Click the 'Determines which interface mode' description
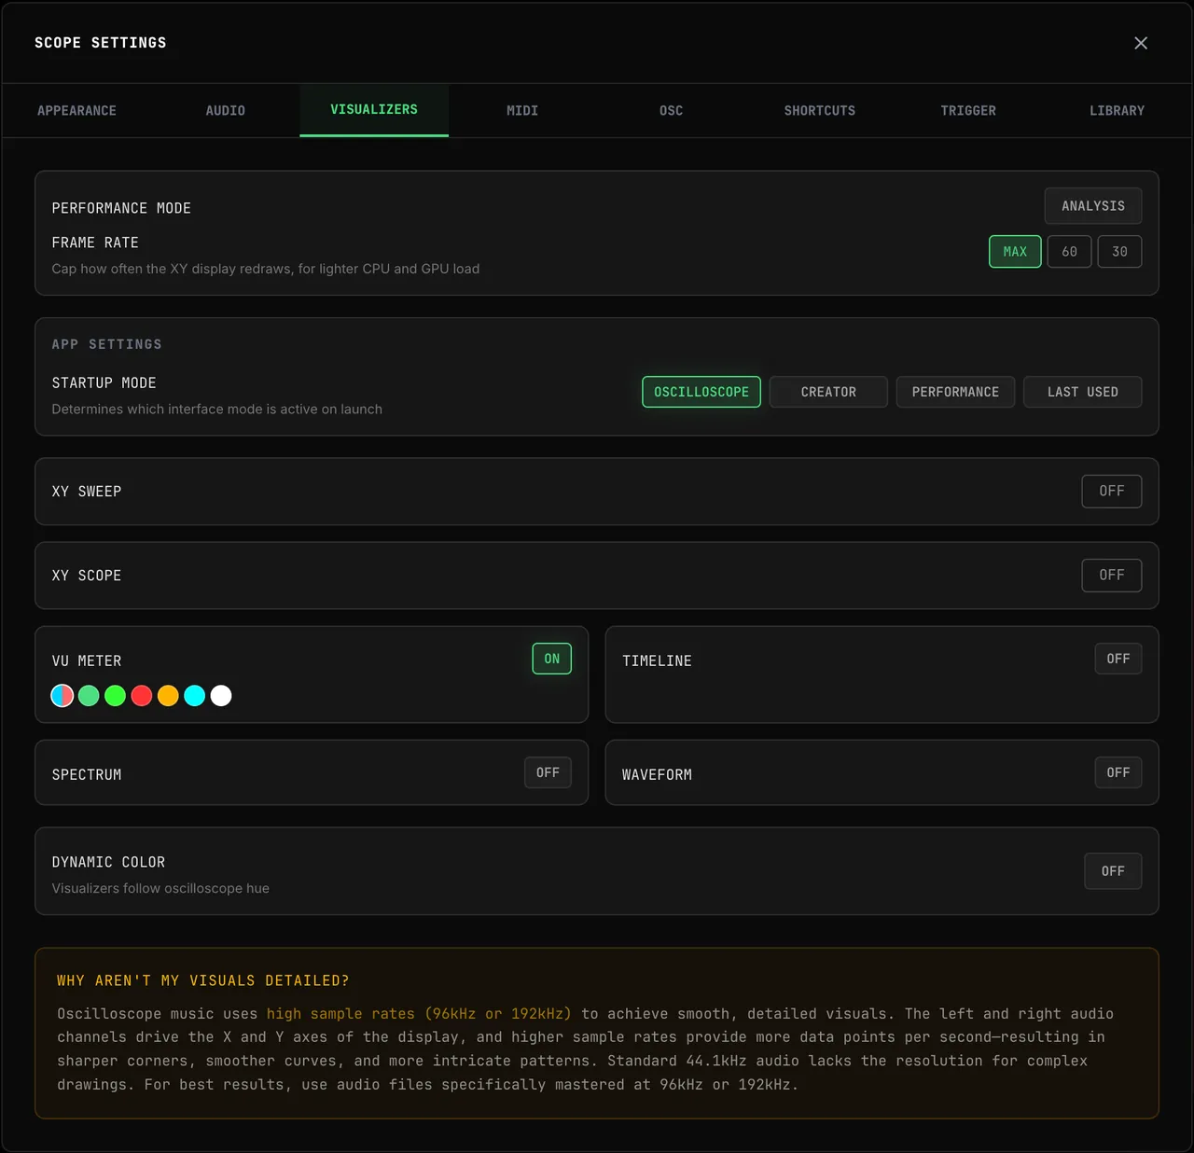This screenshot has height=1153, width=1194. [x=217, y=410]
